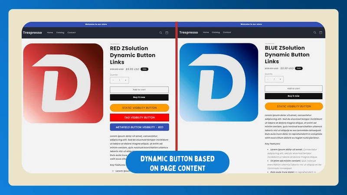This screenshot has height=195, width=347.
Task: Click Buy it now for the RED product
Action: tap(139, 97)
